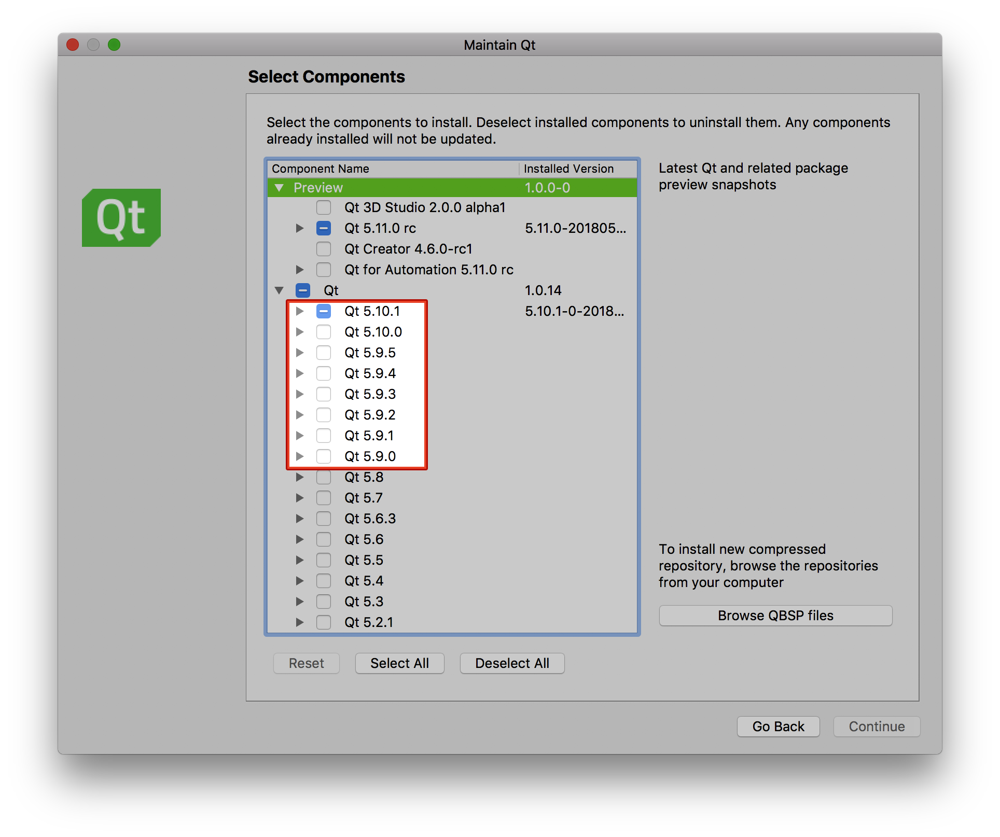Viewport: 1000px width, 837px height.
Task: Select the Preview row label
Action: tap(318, 188)
